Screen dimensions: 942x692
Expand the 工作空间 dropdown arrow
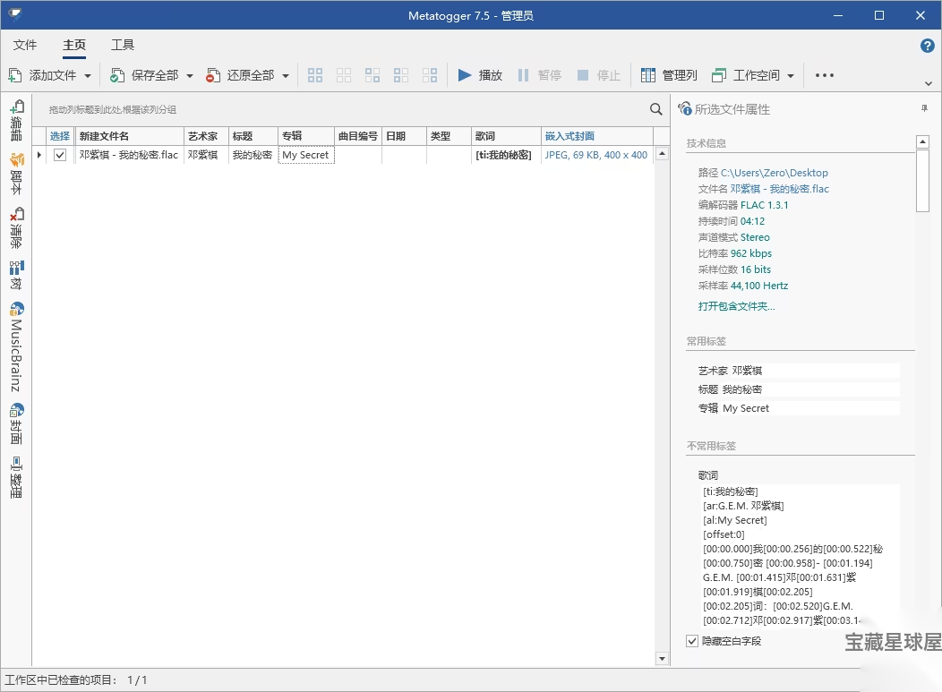(791, 76)
